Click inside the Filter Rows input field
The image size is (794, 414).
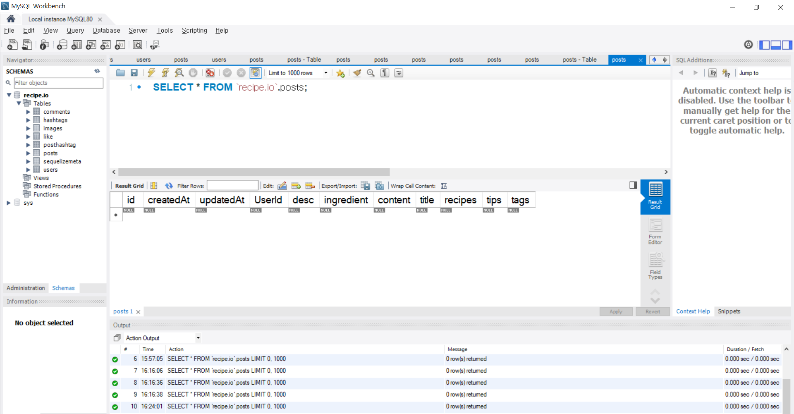(x=232, y=185)
